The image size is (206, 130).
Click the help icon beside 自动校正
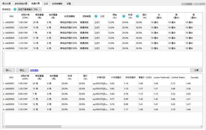pyautogui.click(x=15, y=9)
